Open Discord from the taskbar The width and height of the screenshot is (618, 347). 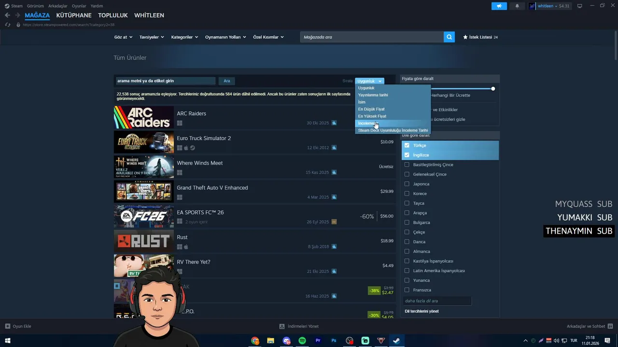pyautogui.click(x=287, y=341)
